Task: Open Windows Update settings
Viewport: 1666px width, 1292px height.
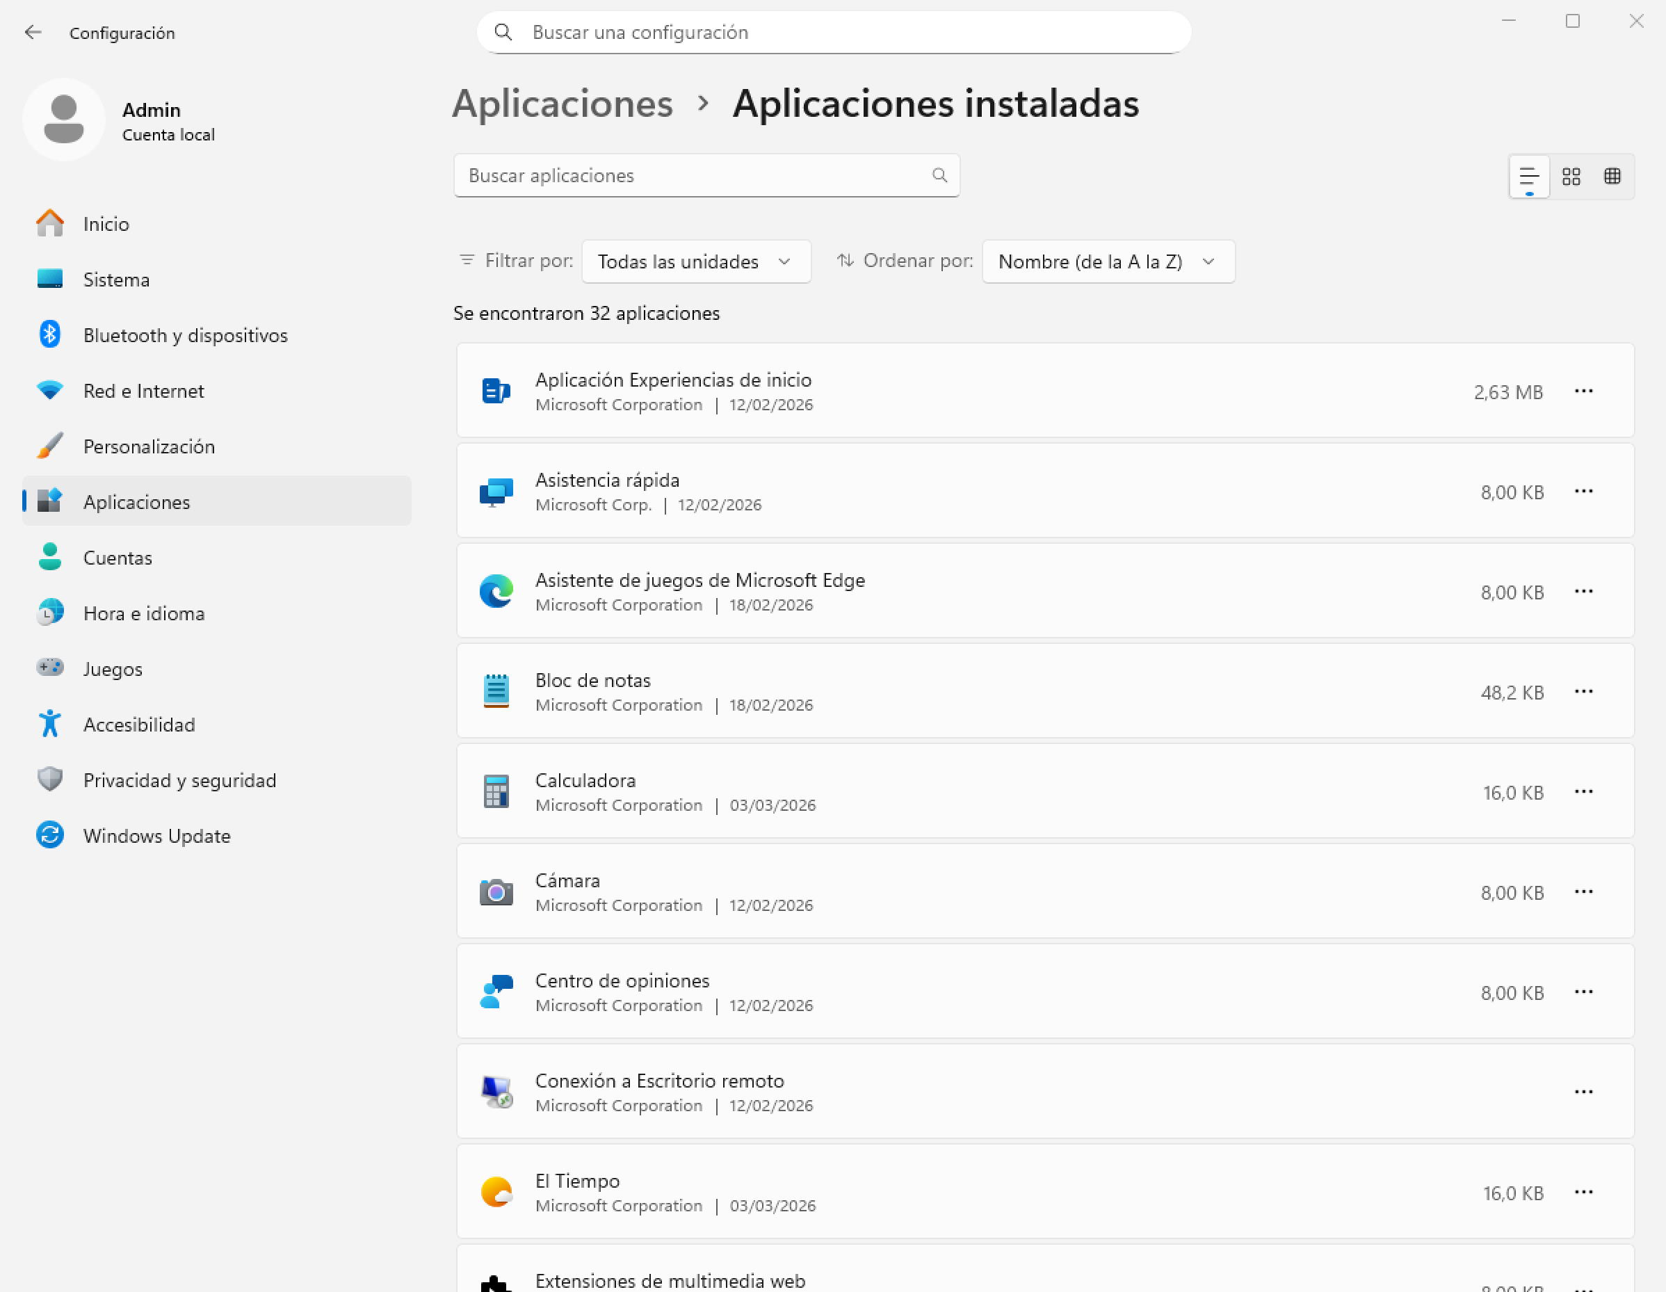Action: tap(217, 836)
